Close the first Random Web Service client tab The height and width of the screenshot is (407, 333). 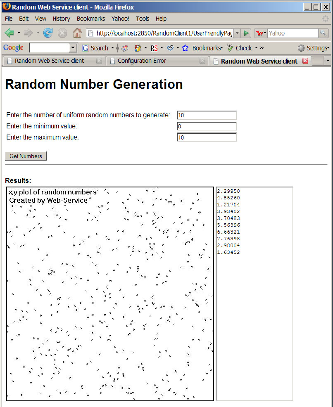[x=99, y=61]
